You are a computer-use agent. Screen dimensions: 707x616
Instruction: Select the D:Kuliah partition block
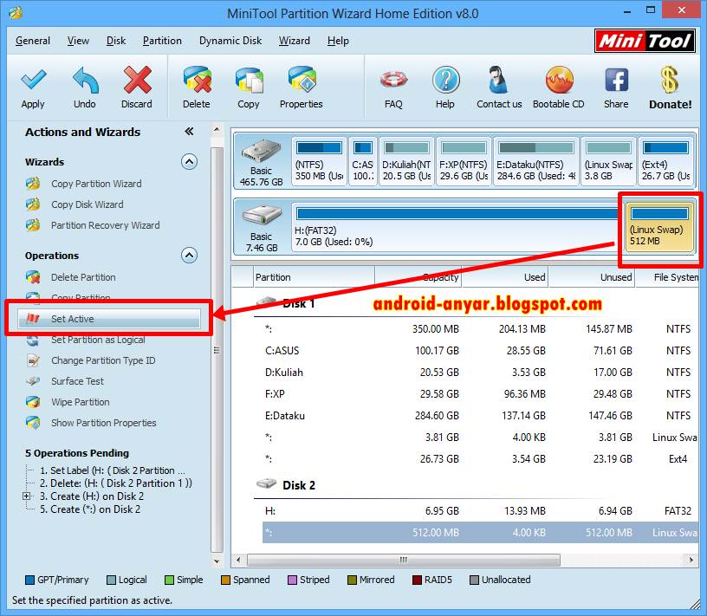point(406,160)
